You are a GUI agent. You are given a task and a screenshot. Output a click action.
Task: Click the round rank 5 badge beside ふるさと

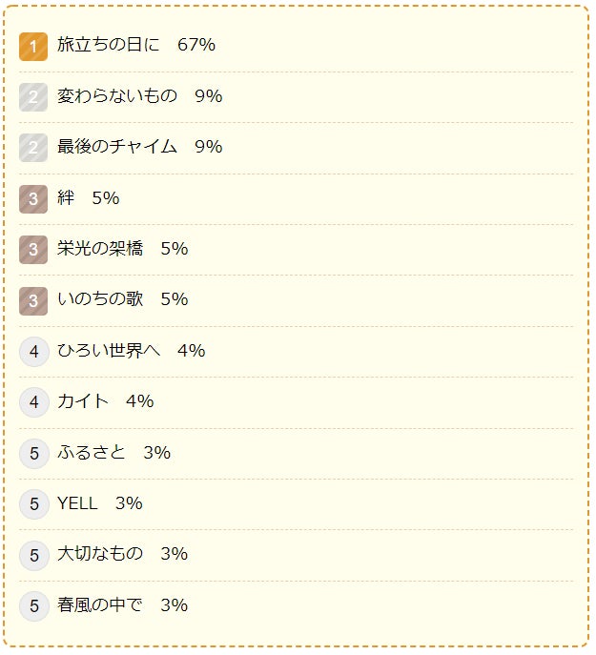pyautogui.click(x=34, y=454)
